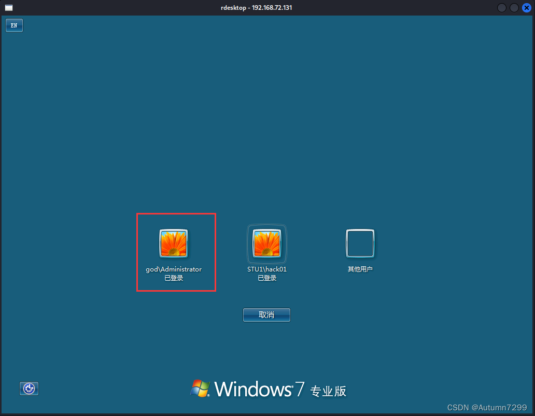Minimize the rdesktop window
This screenshot has height=416, width=535.
click(x=502, y=8)
